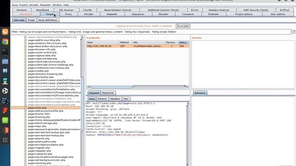This screenshot has height=166, width=296.
Task: Open the Comparer tab
Action: (x=188, y=14)
